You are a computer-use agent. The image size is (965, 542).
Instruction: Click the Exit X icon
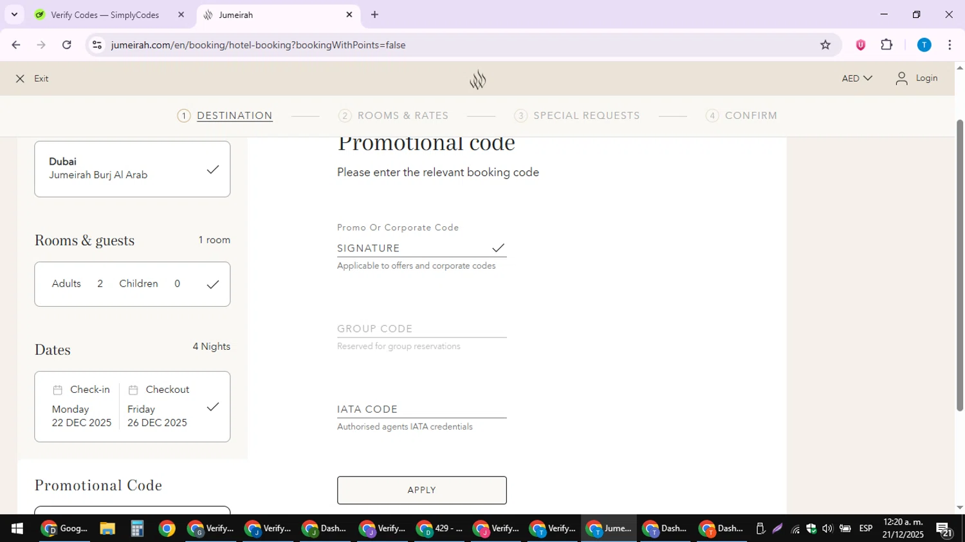tap(20, 78)
